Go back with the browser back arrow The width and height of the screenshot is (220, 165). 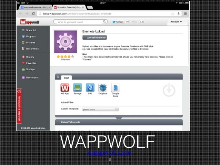pyautogui.click(x=20, y=14)
